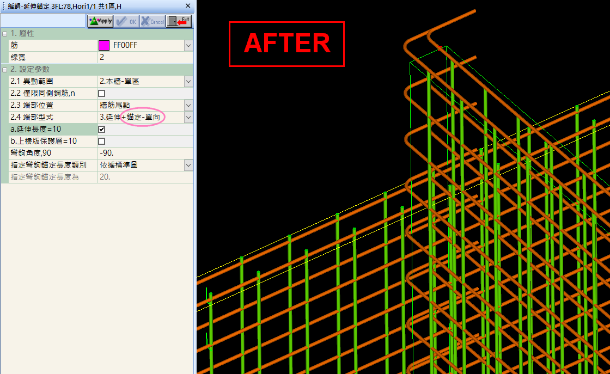Viewport: 610px width, 374px height.
Task: Select the 2.2 僅限同側鋼筋,n label
Action: point(43,93)
